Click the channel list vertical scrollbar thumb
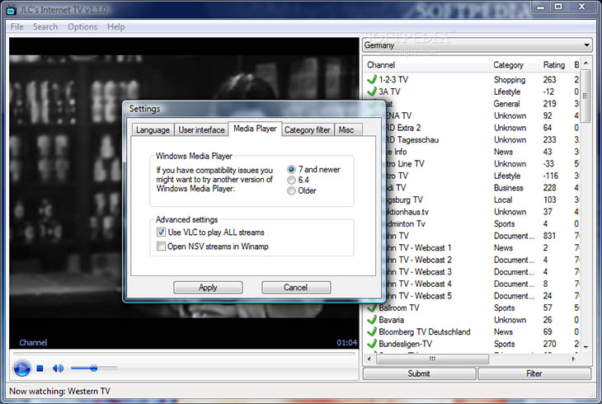 coord(586,96)
